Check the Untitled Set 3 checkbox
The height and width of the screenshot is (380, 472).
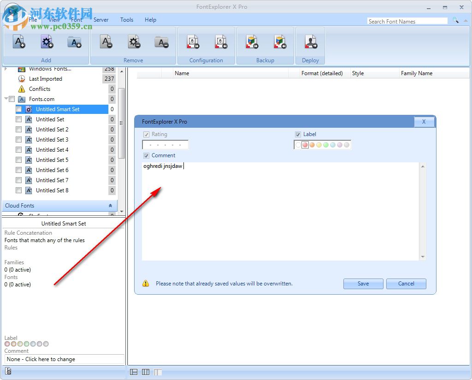pos(18,140)
